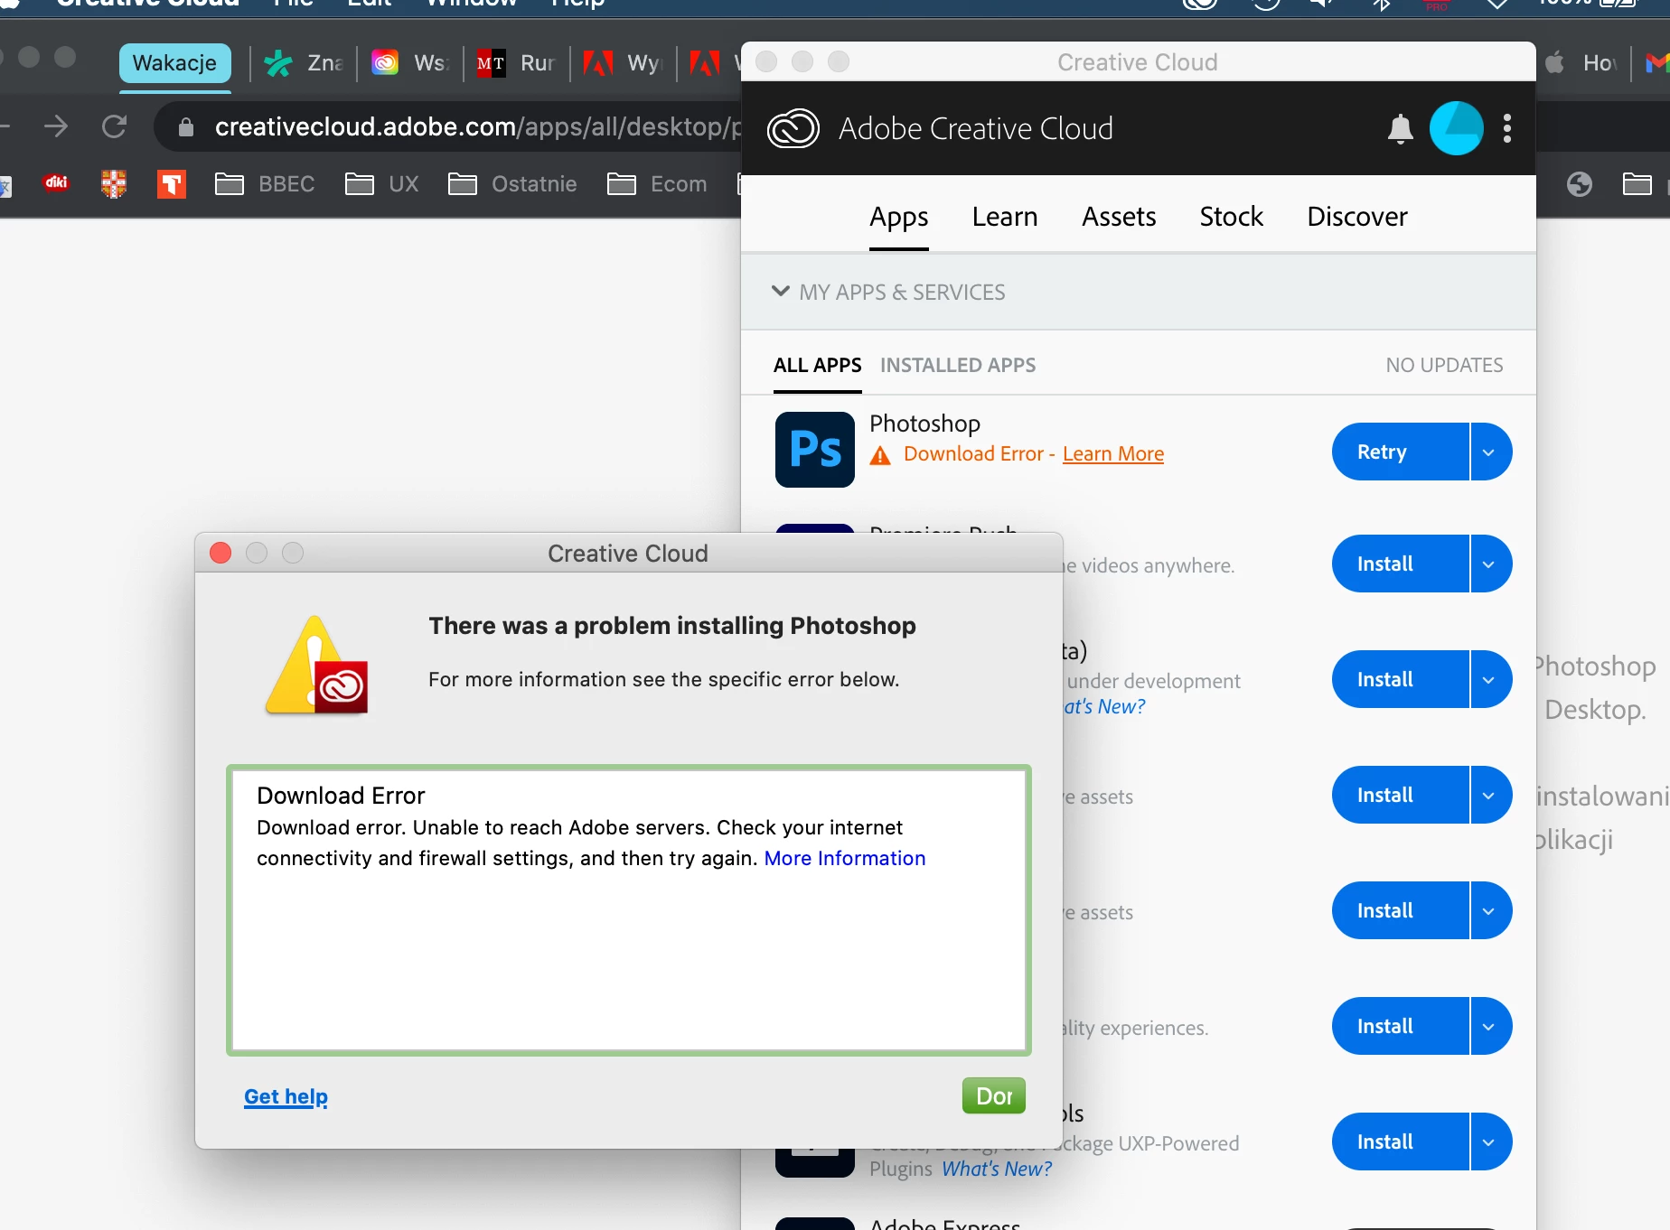
Task: Switch to the Ws browser tab
Action: [409, 63]
